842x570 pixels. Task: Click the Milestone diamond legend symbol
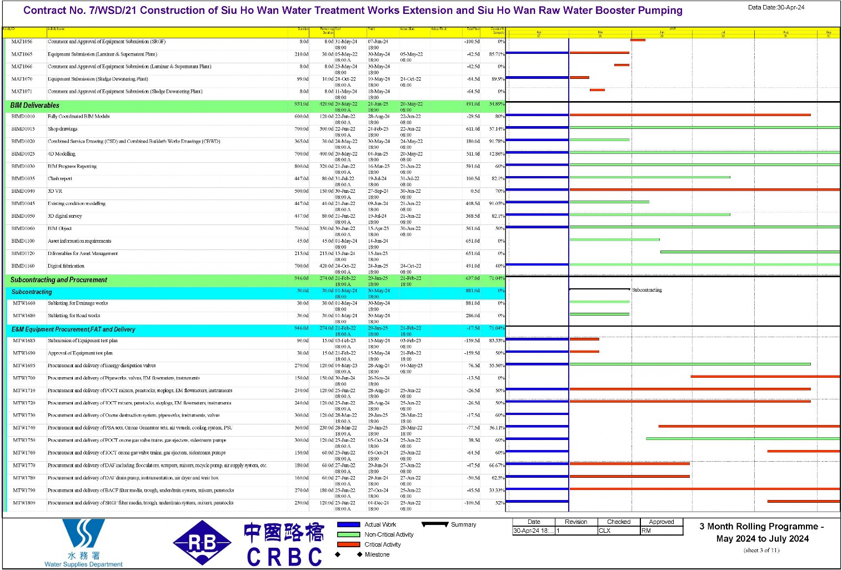click(349, 554)
